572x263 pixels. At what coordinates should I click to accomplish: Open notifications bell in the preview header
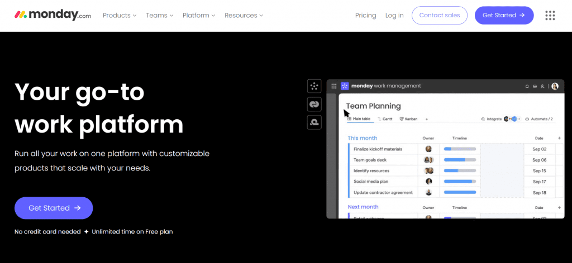pos(527,86)
